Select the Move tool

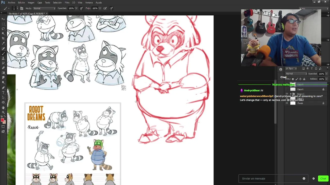tap(3, 19)
